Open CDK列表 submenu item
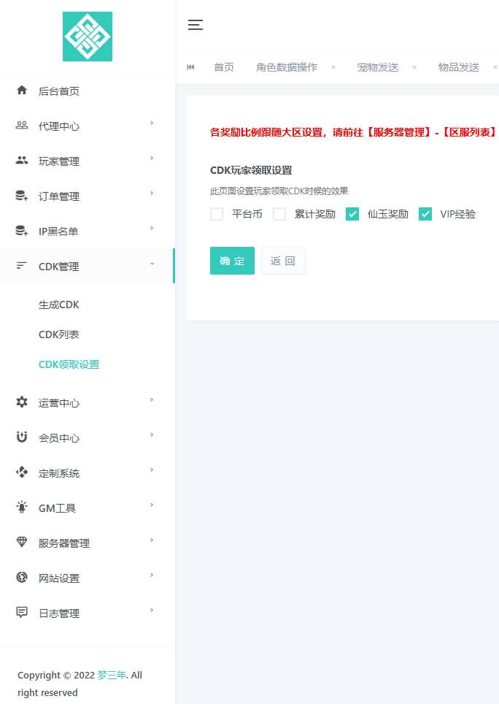Image resolution: width=499 pixels, height=704 pixels. coord(59,334)
